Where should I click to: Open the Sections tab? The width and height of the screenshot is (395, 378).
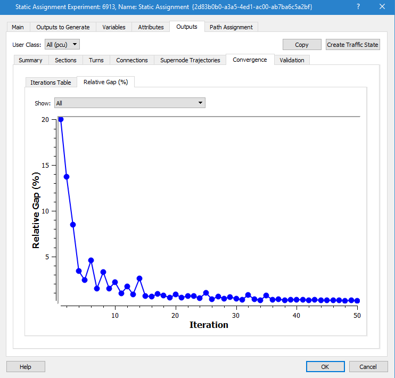(x=65, y=60)
